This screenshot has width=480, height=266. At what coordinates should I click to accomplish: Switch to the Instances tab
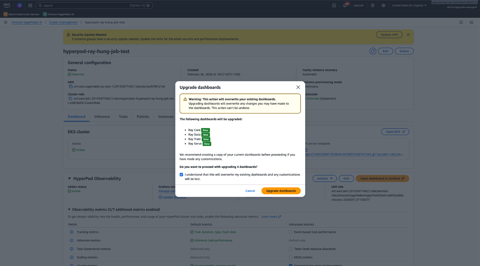[166, 116]
